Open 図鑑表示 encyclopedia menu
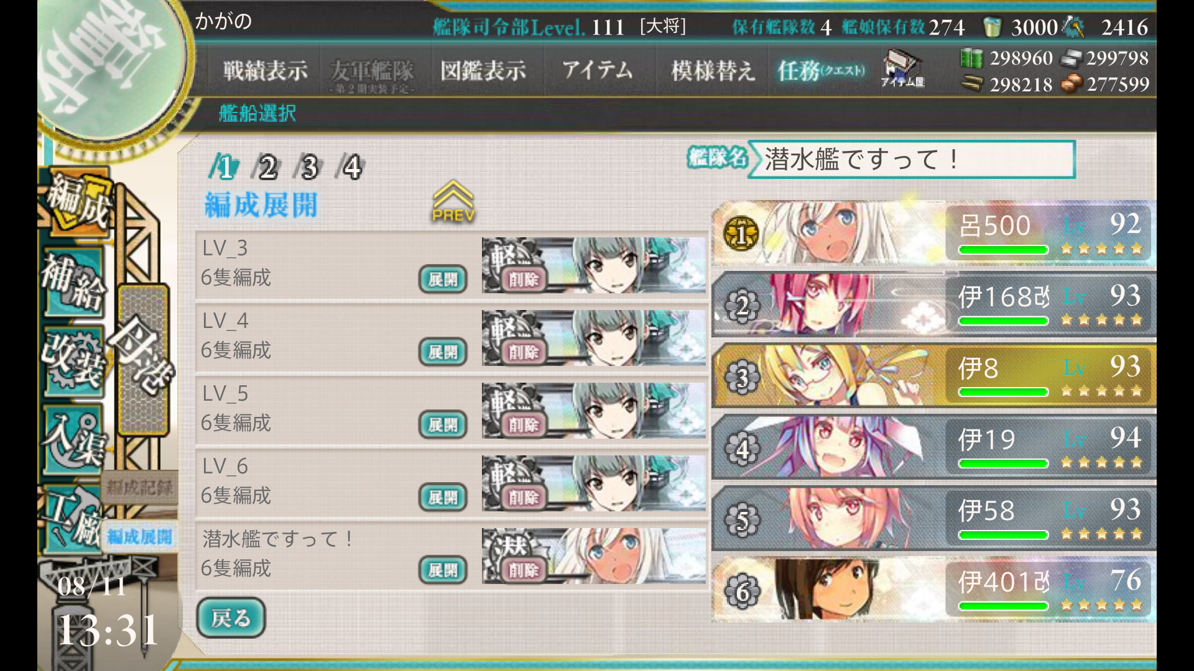Screen dimensions: 1194x671 [x=483, y=71]
